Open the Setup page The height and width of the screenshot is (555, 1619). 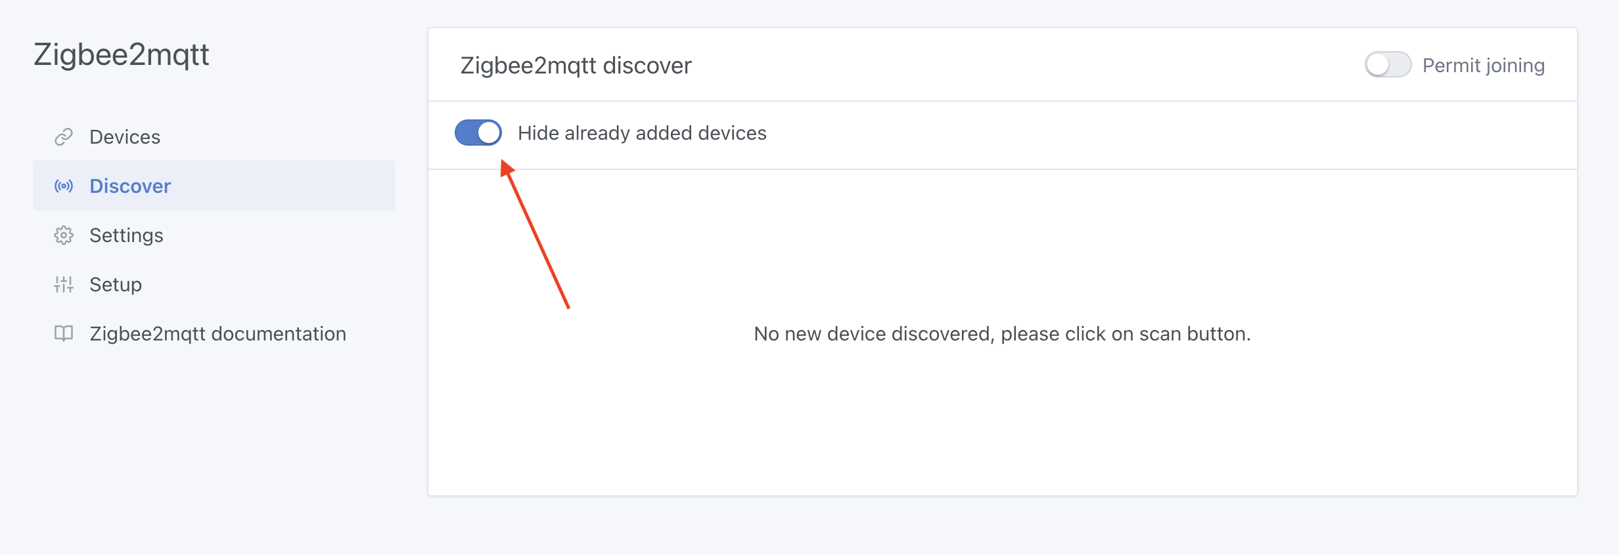pyautogui.click(x=115, y=284)
